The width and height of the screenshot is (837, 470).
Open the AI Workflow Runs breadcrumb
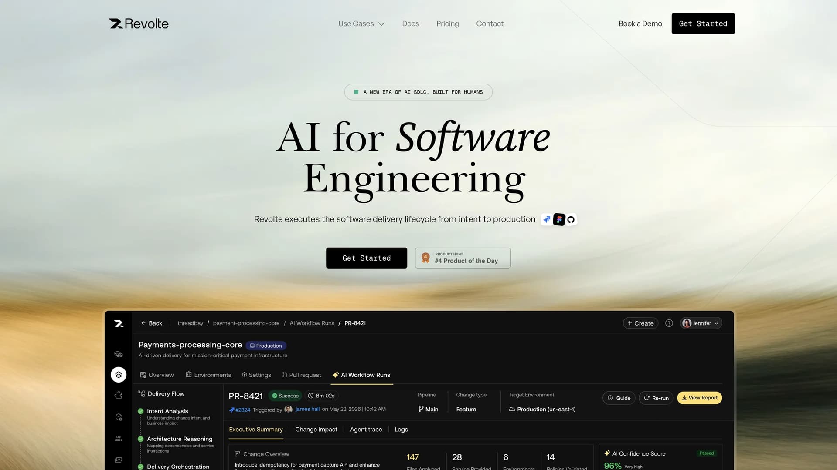[x=312, y=323]
